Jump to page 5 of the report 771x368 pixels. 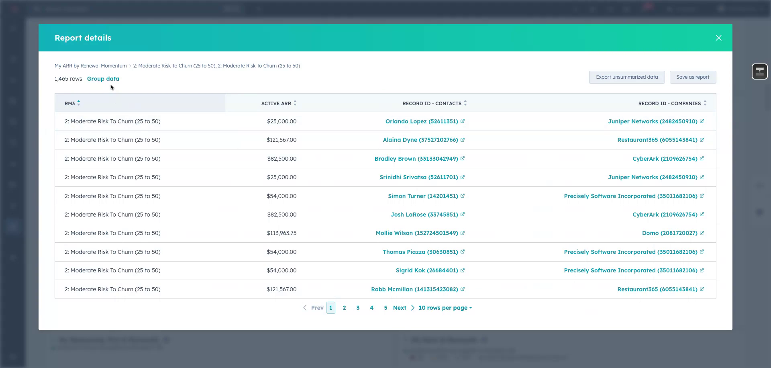[x=385, y=307]
